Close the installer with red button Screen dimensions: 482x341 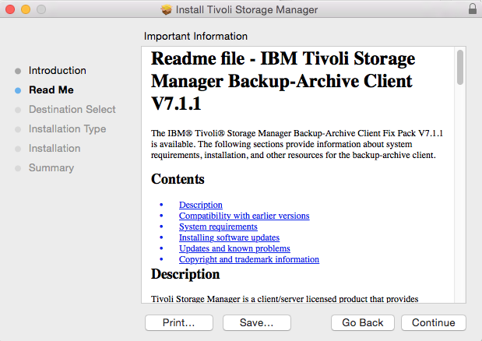pyautogui.click(x=10, y=9)
